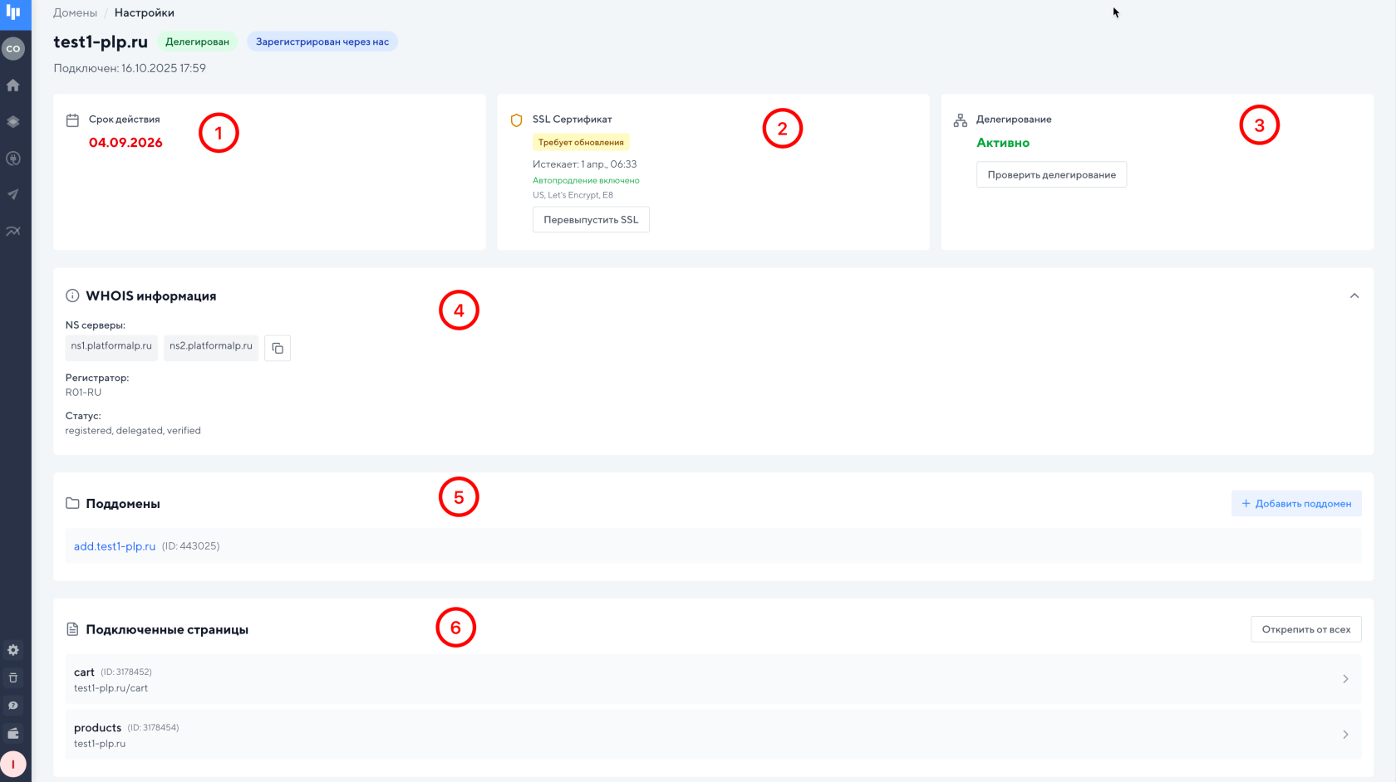Expand the chevron on the products row

point(1345,735)
